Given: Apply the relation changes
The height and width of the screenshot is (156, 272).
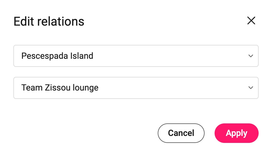Looking at the screenshot, I should [236, 133].
